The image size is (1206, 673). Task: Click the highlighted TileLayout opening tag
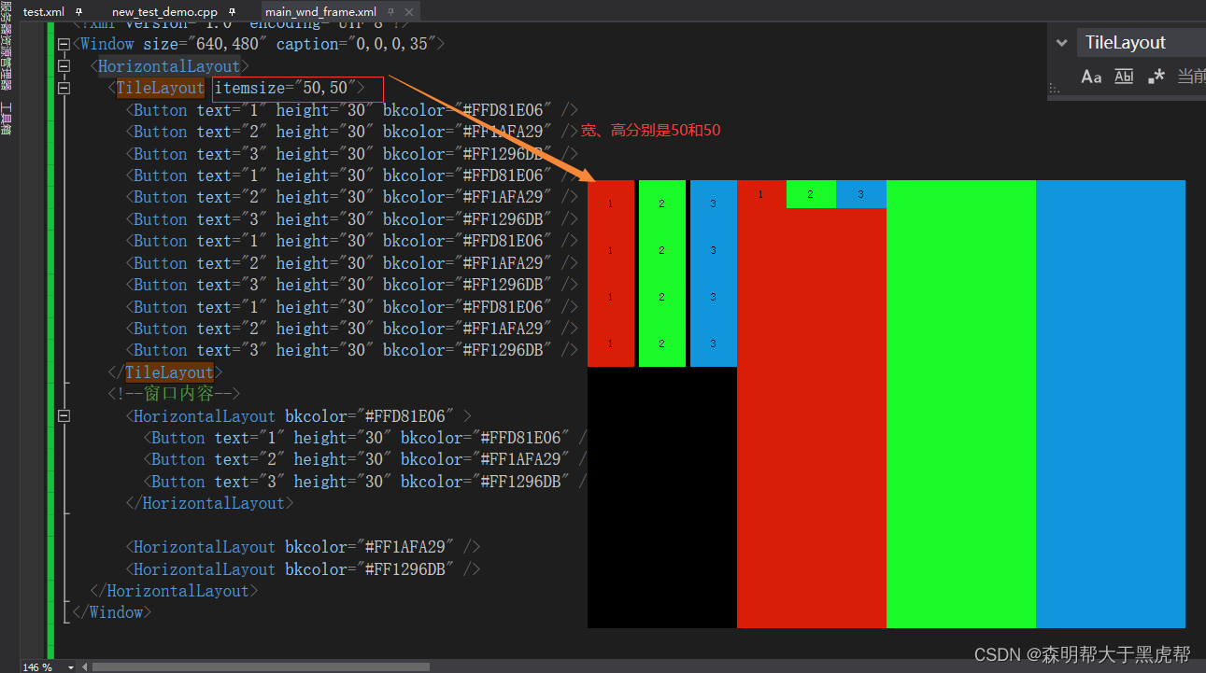pyautogui.click(x=160, y=88)
